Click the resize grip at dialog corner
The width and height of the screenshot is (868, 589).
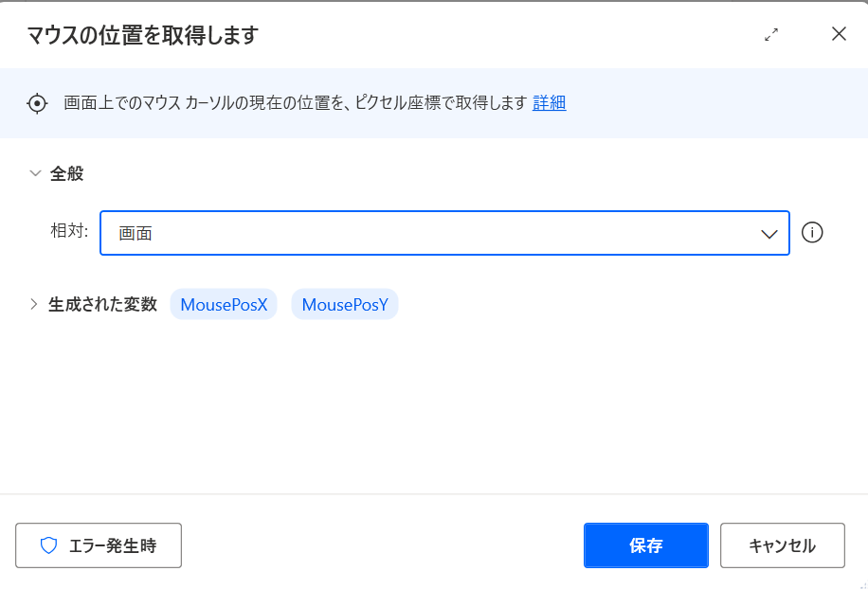[862, 584]
